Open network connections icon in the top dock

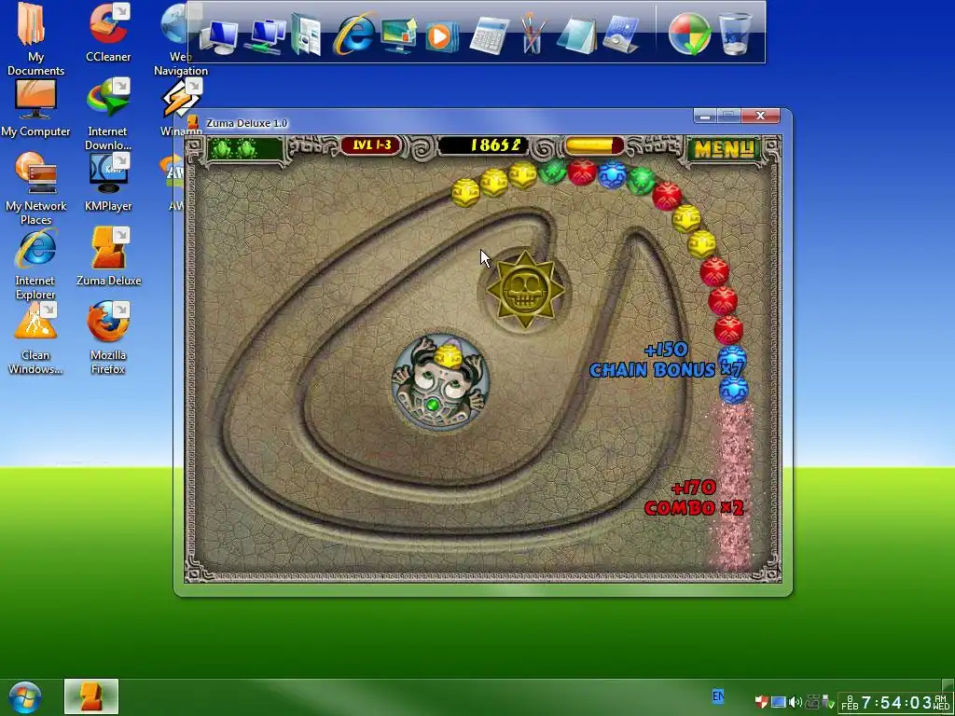265,36
